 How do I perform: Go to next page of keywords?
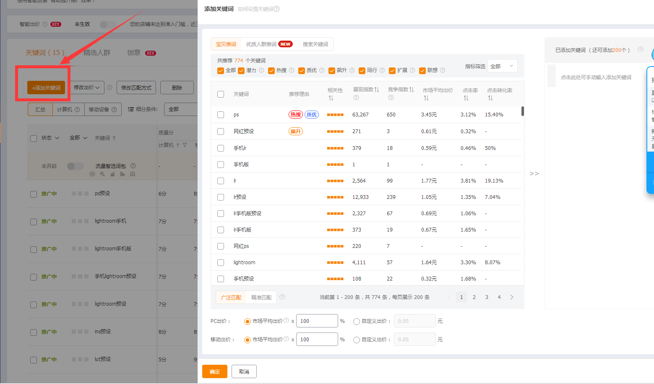click(x=511, y=297)
